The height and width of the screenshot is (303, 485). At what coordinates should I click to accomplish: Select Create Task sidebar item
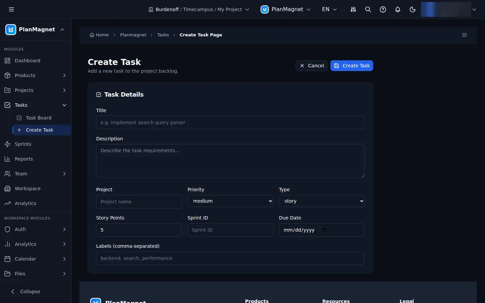41,130
